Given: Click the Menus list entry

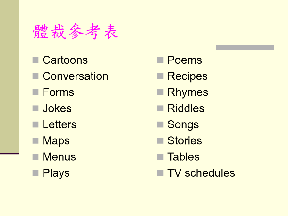Looking at the screenshot, I should [59, 157].
